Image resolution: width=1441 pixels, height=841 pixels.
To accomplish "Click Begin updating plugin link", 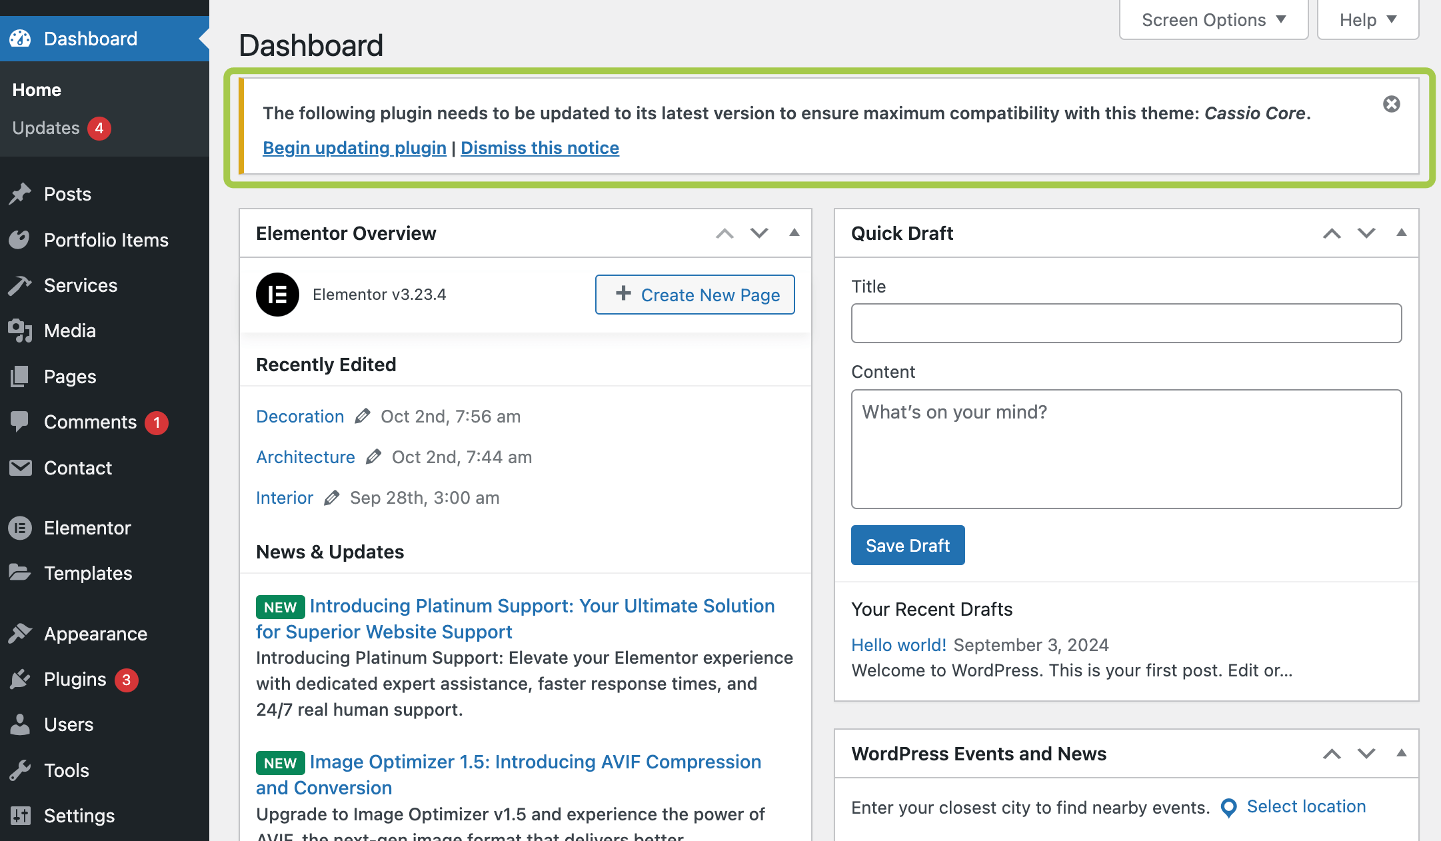I will 354,148.
